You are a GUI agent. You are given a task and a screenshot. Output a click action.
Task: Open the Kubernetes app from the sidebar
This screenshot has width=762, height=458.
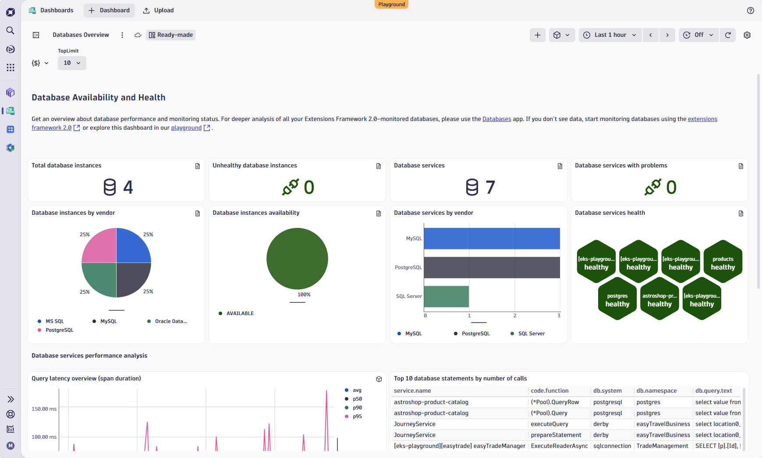point(10,129)
